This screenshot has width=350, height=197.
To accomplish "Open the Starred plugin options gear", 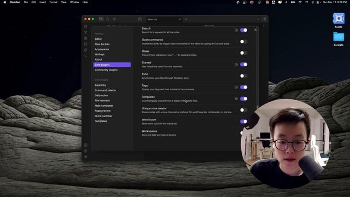I will 236,65.
